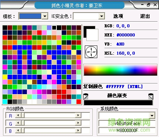Pick the yellow swatch at palette left edge

pyautogui.click(x=5, y=77)
